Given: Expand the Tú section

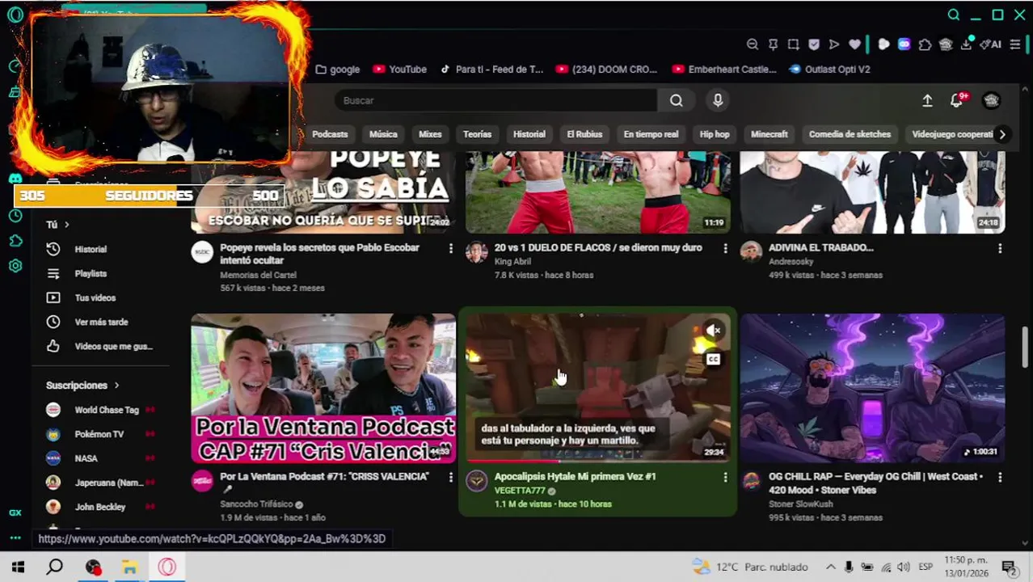Looking at the screenshot, I should (x=58, y=225).
